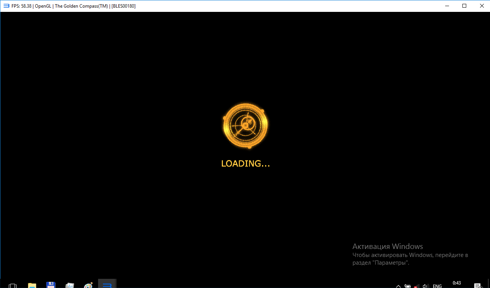
Task: Open the Action Center notifications icon
Action: point(477,285)
